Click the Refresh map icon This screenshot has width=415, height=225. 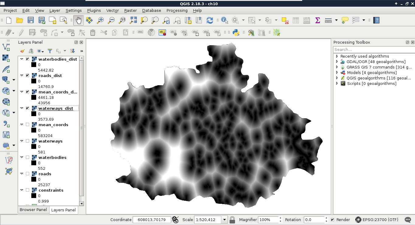(x=209, y=20)
